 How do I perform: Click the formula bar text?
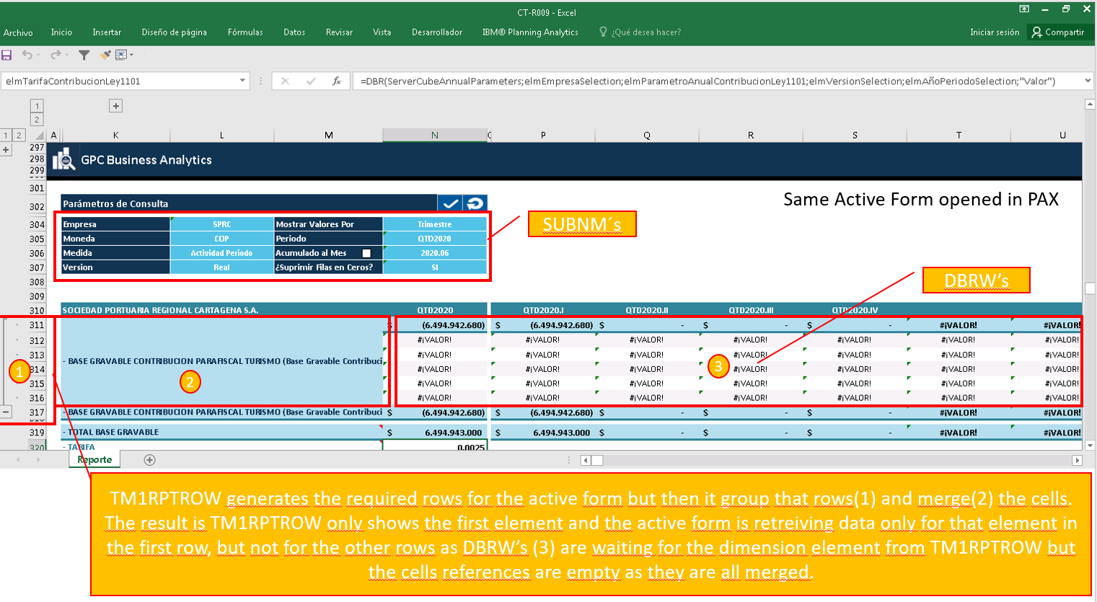coord(708,81)
